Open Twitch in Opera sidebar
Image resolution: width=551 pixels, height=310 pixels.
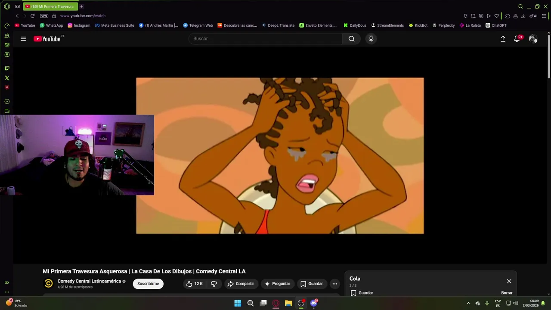[x=7, y=68]
